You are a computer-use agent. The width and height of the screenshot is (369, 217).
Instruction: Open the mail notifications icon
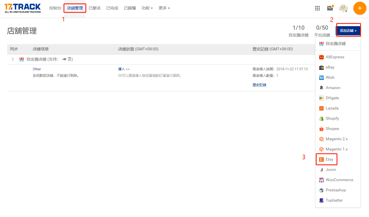(x=330, y=8)
